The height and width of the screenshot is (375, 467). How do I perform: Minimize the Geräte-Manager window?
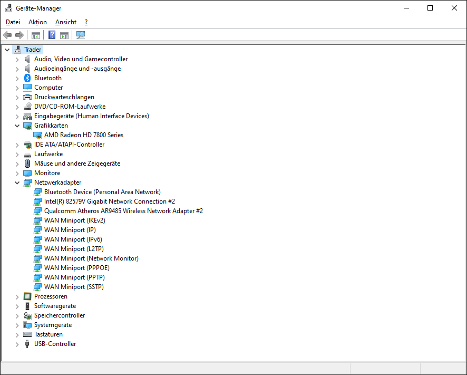pyautogui.click(x=406, y=8)
